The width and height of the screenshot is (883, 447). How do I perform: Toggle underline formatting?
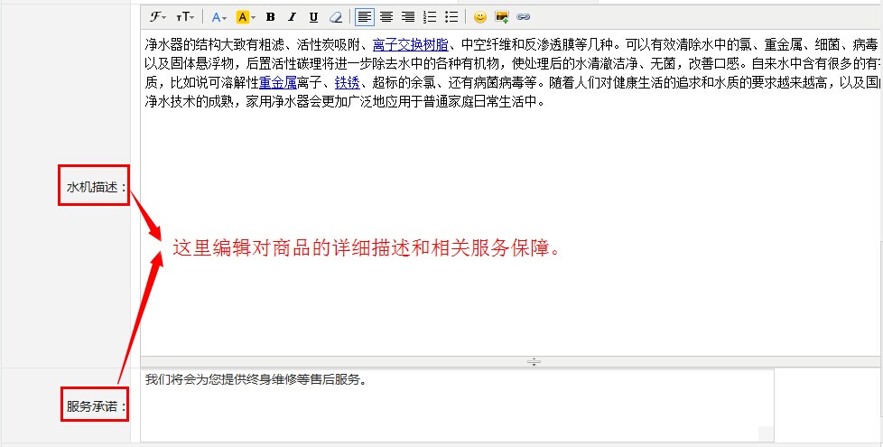point(313,17)
